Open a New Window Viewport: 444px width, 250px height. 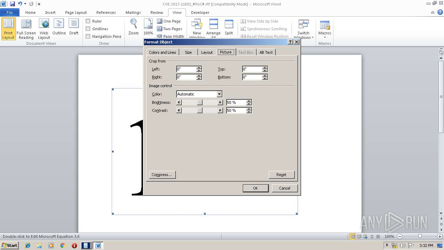pos(197,29)
